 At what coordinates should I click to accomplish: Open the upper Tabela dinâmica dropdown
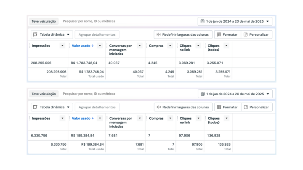point(51,34)
